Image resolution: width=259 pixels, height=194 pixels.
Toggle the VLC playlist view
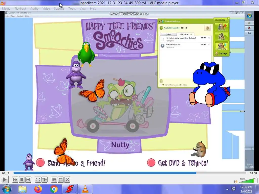54,180
